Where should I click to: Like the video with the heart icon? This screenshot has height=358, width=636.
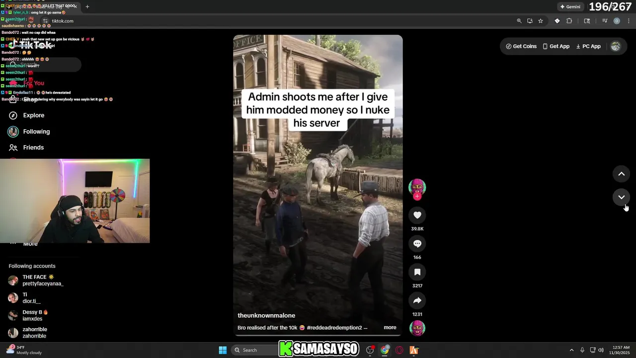coord(417,215)
